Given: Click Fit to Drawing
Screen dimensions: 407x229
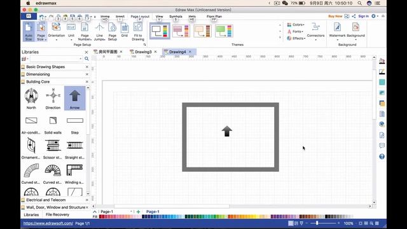Looking at the screenshot, I should click(x=138, y=32).
